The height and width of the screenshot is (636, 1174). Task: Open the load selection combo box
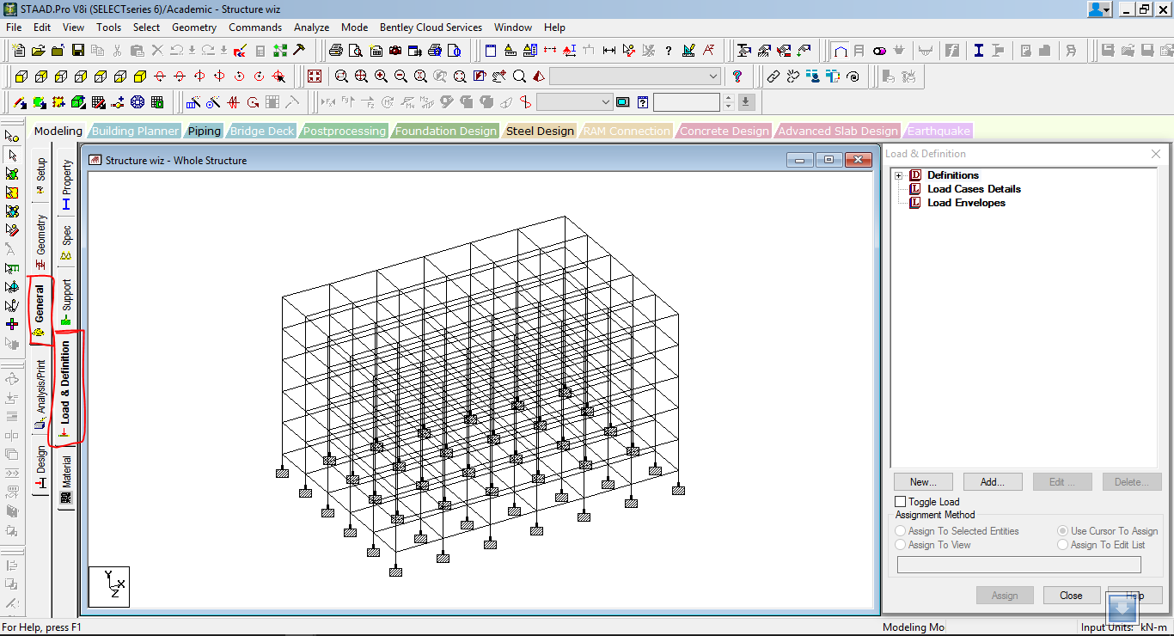(576, 101)
